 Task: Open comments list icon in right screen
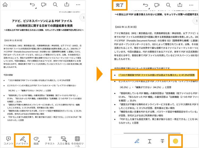157,5
